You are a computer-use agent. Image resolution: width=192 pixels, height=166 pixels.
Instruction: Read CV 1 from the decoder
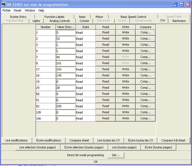pos(105,32)
